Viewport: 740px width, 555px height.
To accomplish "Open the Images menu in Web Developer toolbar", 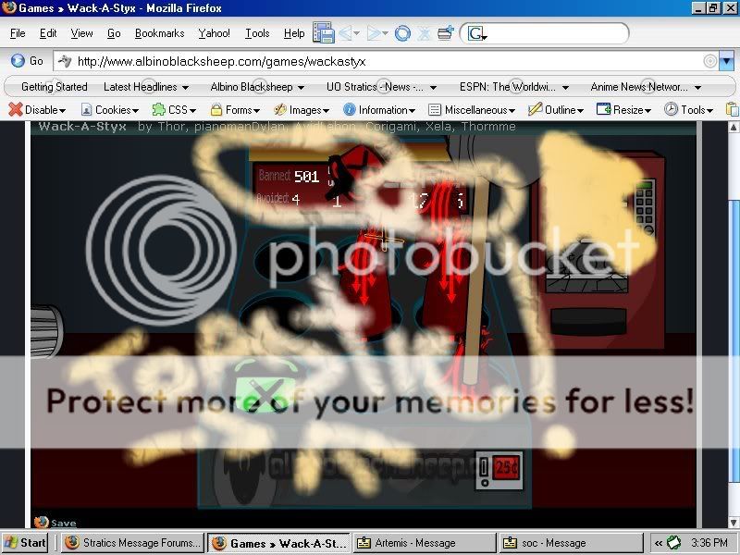I will [x=302, y=110].
